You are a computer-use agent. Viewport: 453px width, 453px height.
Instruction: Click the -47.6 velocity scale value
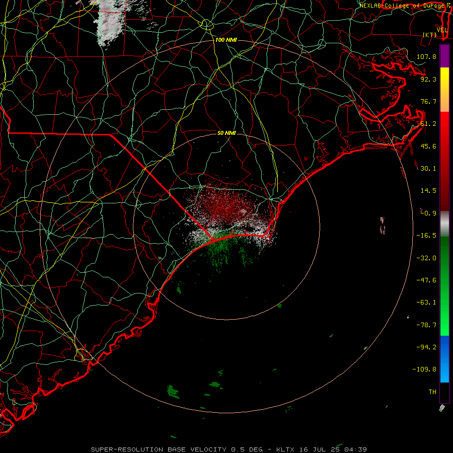pos(426,280)
